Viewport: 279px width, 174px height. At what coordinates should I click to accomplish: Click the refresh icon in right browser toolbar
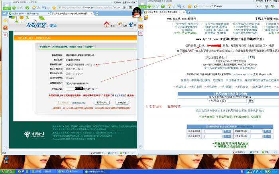tap(163, 6)
